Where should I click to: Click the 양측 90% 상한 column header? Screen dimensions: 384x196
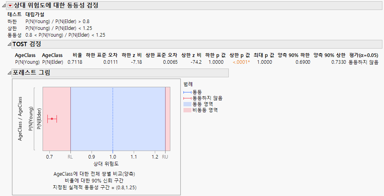329,55
